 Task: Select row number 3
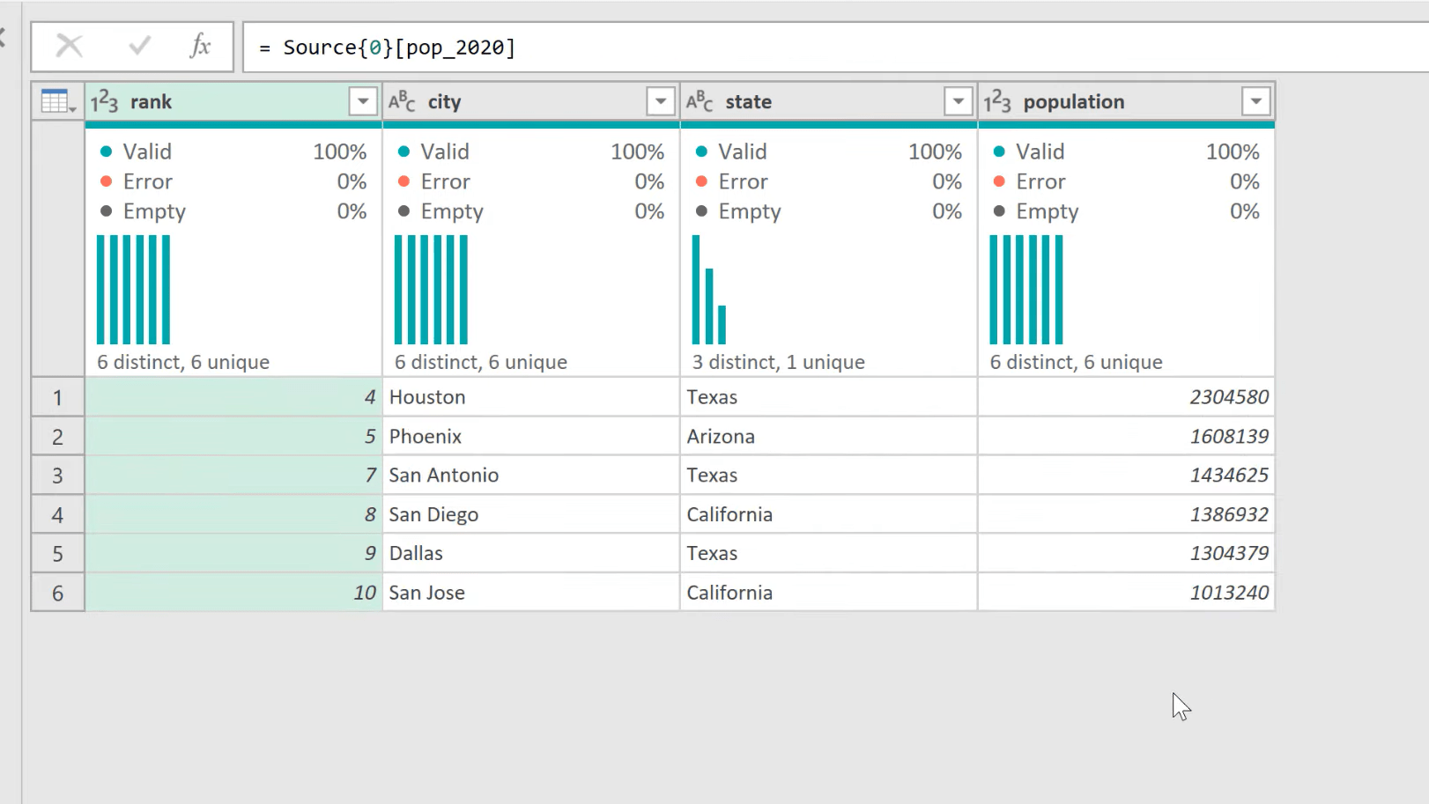pyautogui.click(x=58, y=476)
